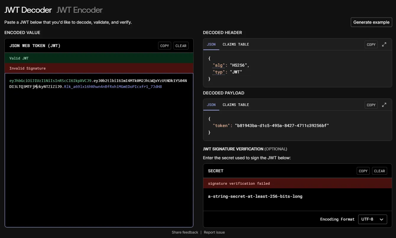
Task: Copy the decoded header JSON
Action: (x=371, y=44)
